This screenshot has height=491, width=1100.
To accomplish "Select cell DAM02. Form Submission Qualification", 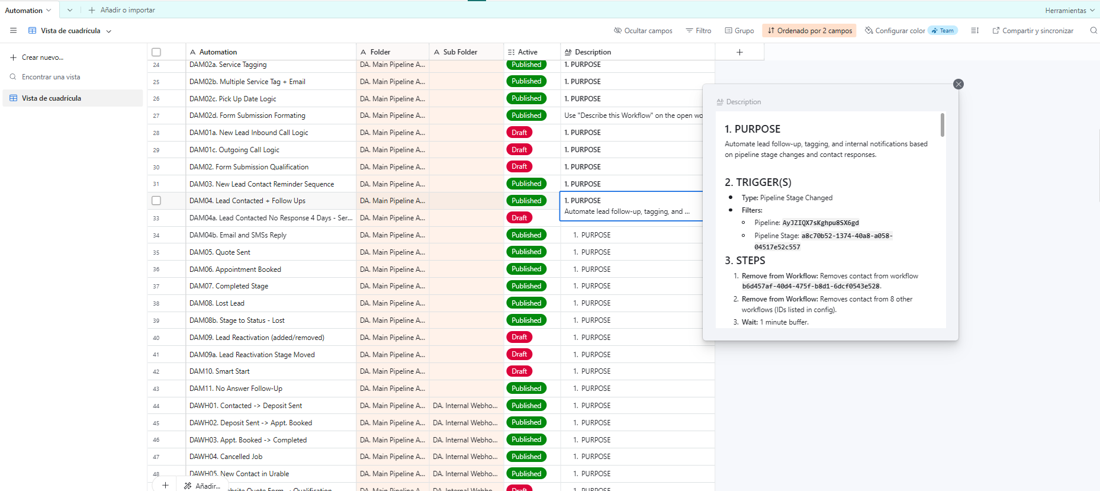I will tap(271, 167).
